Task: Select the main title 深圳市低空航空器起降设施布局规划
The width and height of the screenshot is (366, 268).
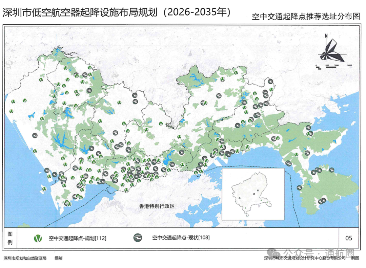Action: (x=80, y=13)
